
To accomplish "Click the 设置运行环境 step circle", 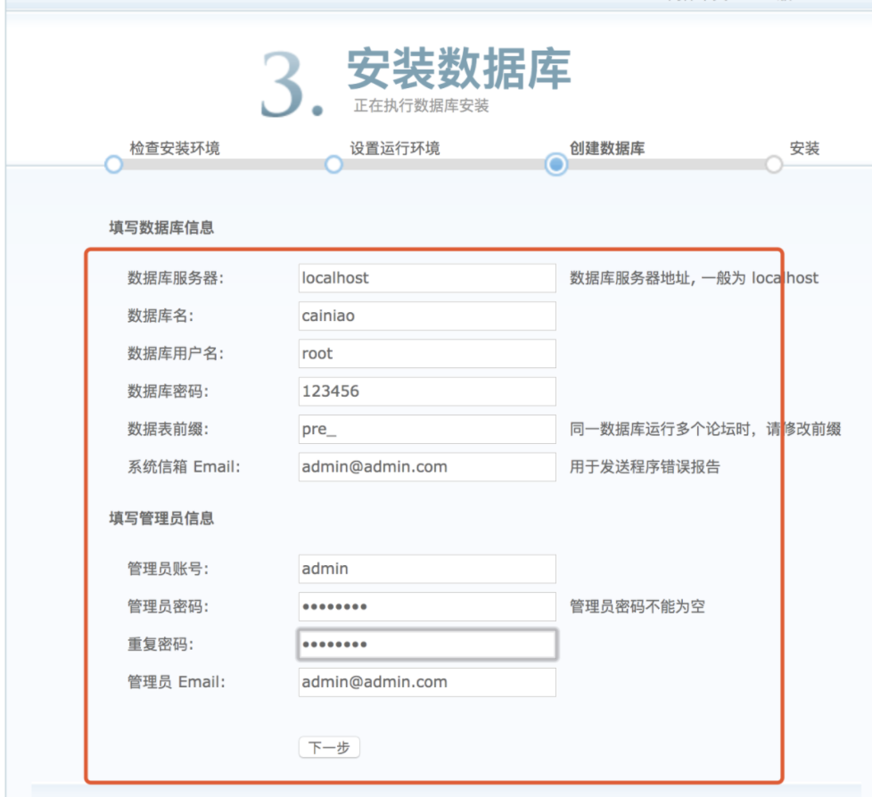I will coord(333,165).
